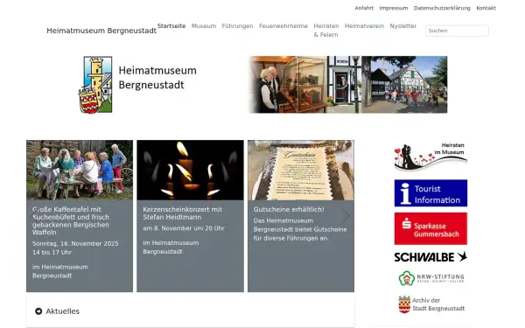Open the Nysletter menu item
Image resolution: width=525 pixels, height=328 pixels.
(x=403, y=26)
